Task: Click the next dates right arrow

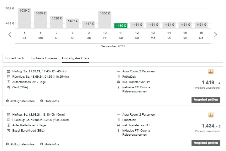Action: click(215, 34)
